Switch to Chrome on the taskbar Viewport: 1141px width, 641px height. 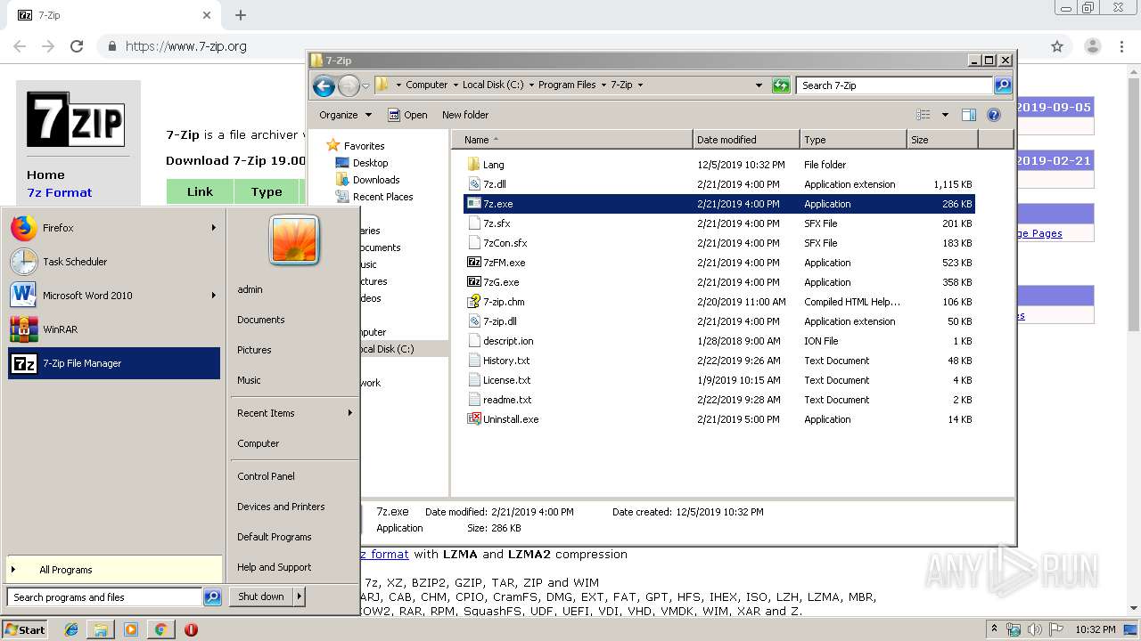point(160,629)
